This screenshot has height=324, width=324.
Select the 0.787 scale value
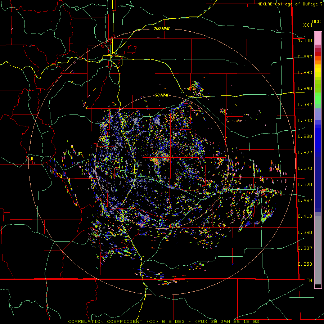click(305, 104)
